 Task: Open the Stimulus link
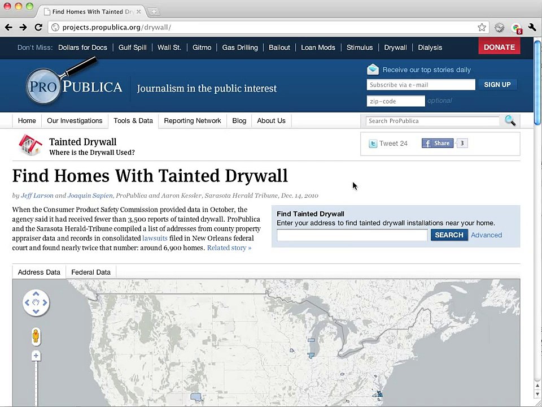click(360, 47)
